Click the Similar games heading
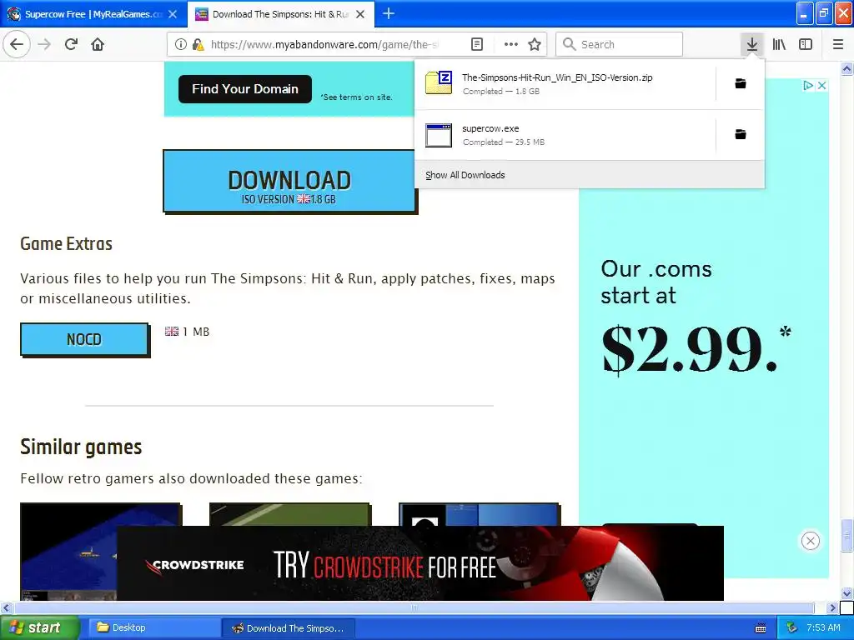 click(81, 447)
